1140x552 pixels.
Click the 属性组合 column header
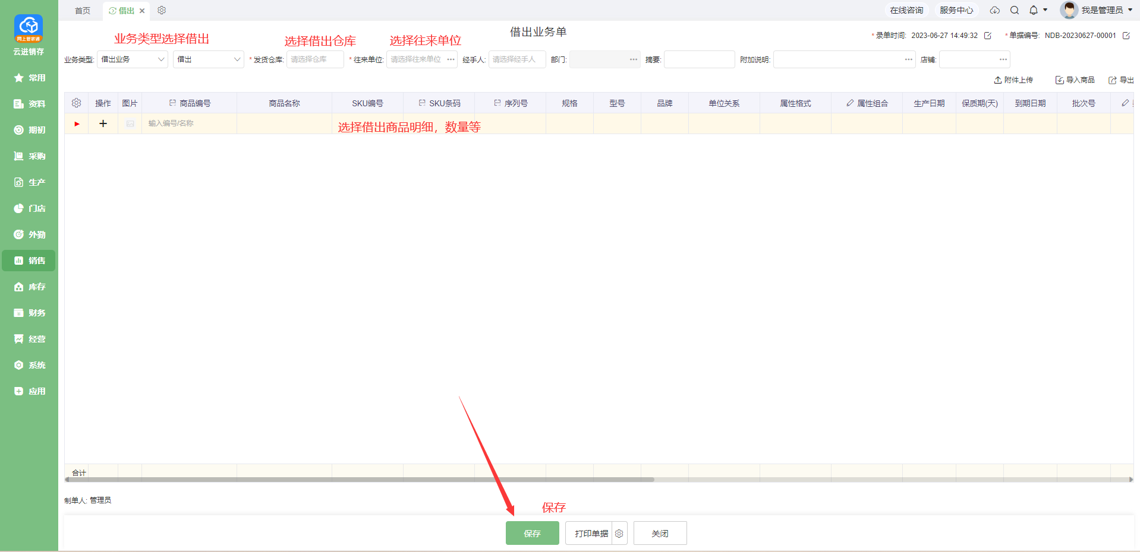point(867,103)
